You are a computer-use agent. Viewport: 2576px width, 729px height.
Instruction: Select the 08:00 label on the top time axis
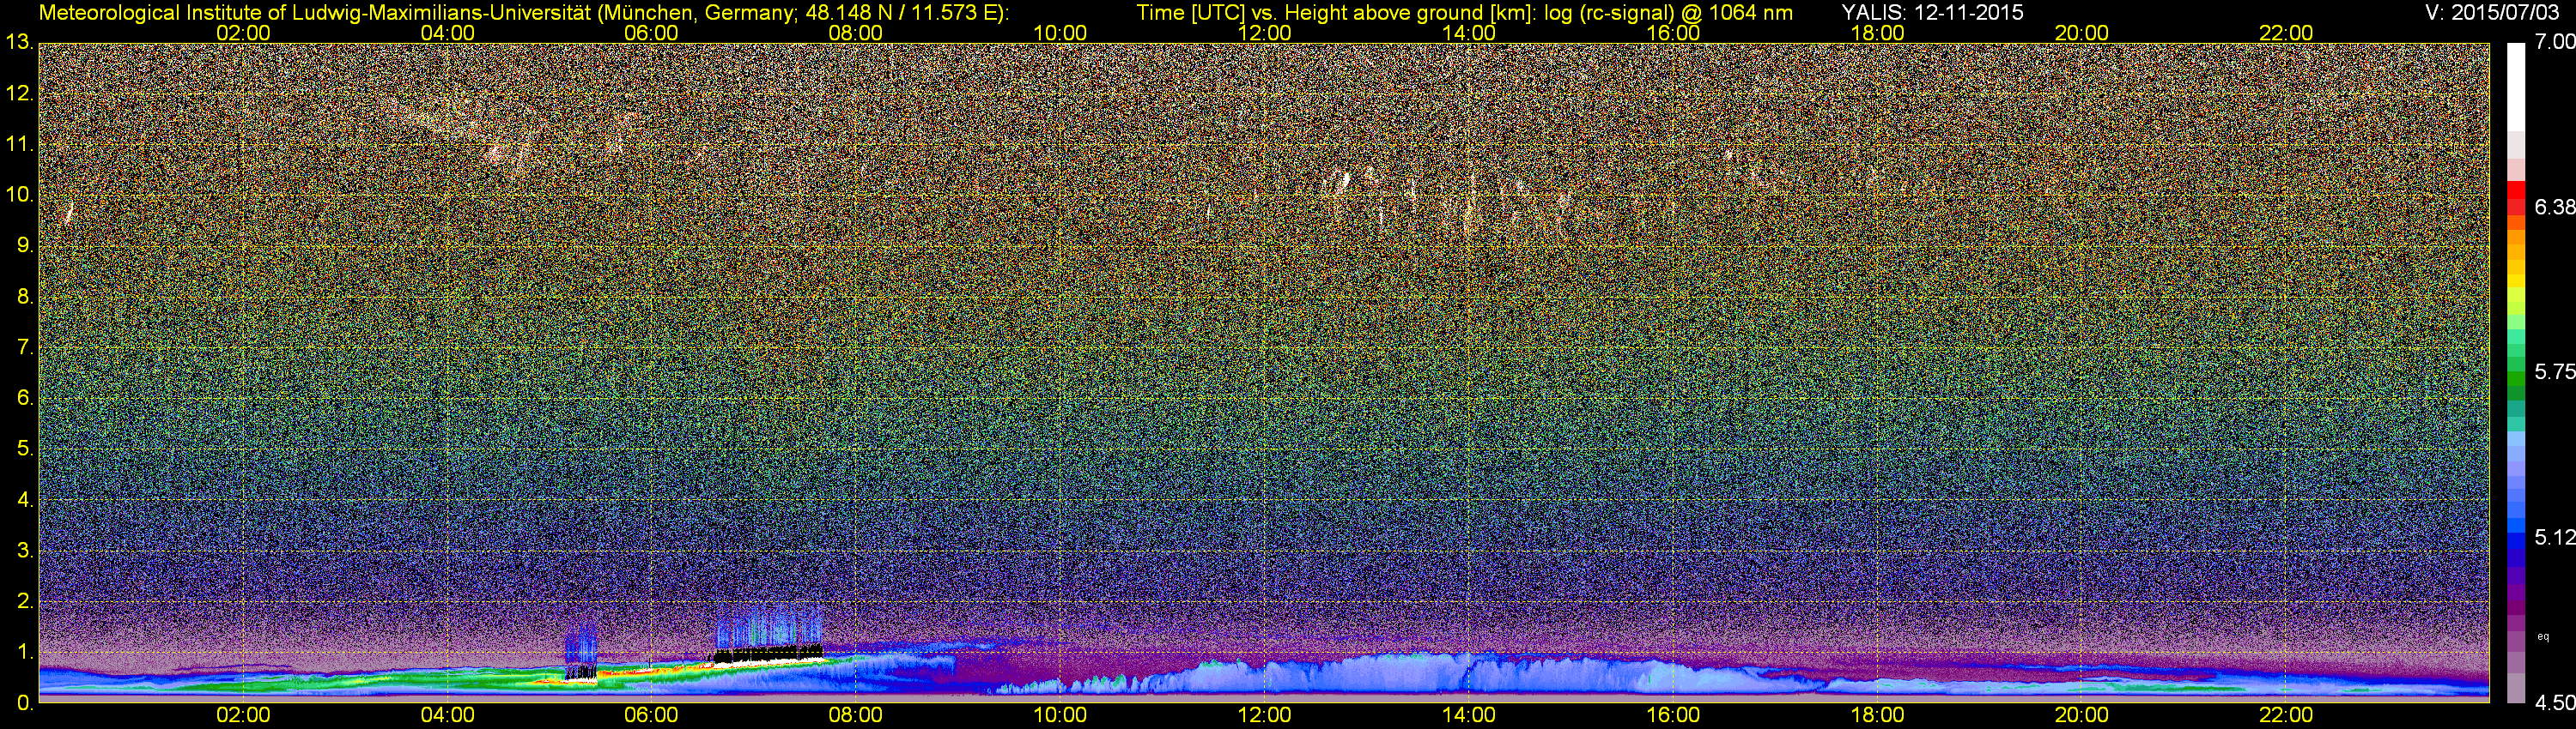856,33
